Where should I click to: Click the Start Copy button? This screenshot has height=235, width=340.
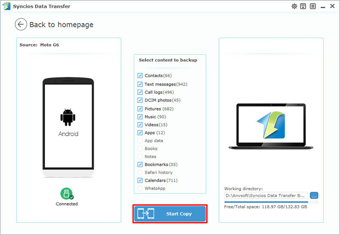(170, 214)
